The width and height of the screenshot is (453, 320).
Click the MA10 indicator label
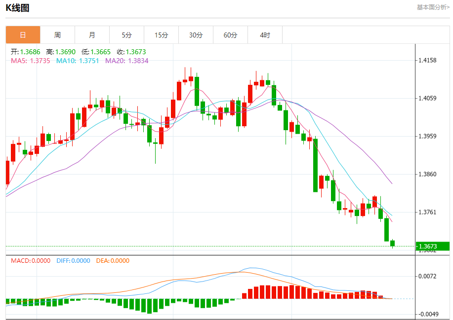(78, 61)
